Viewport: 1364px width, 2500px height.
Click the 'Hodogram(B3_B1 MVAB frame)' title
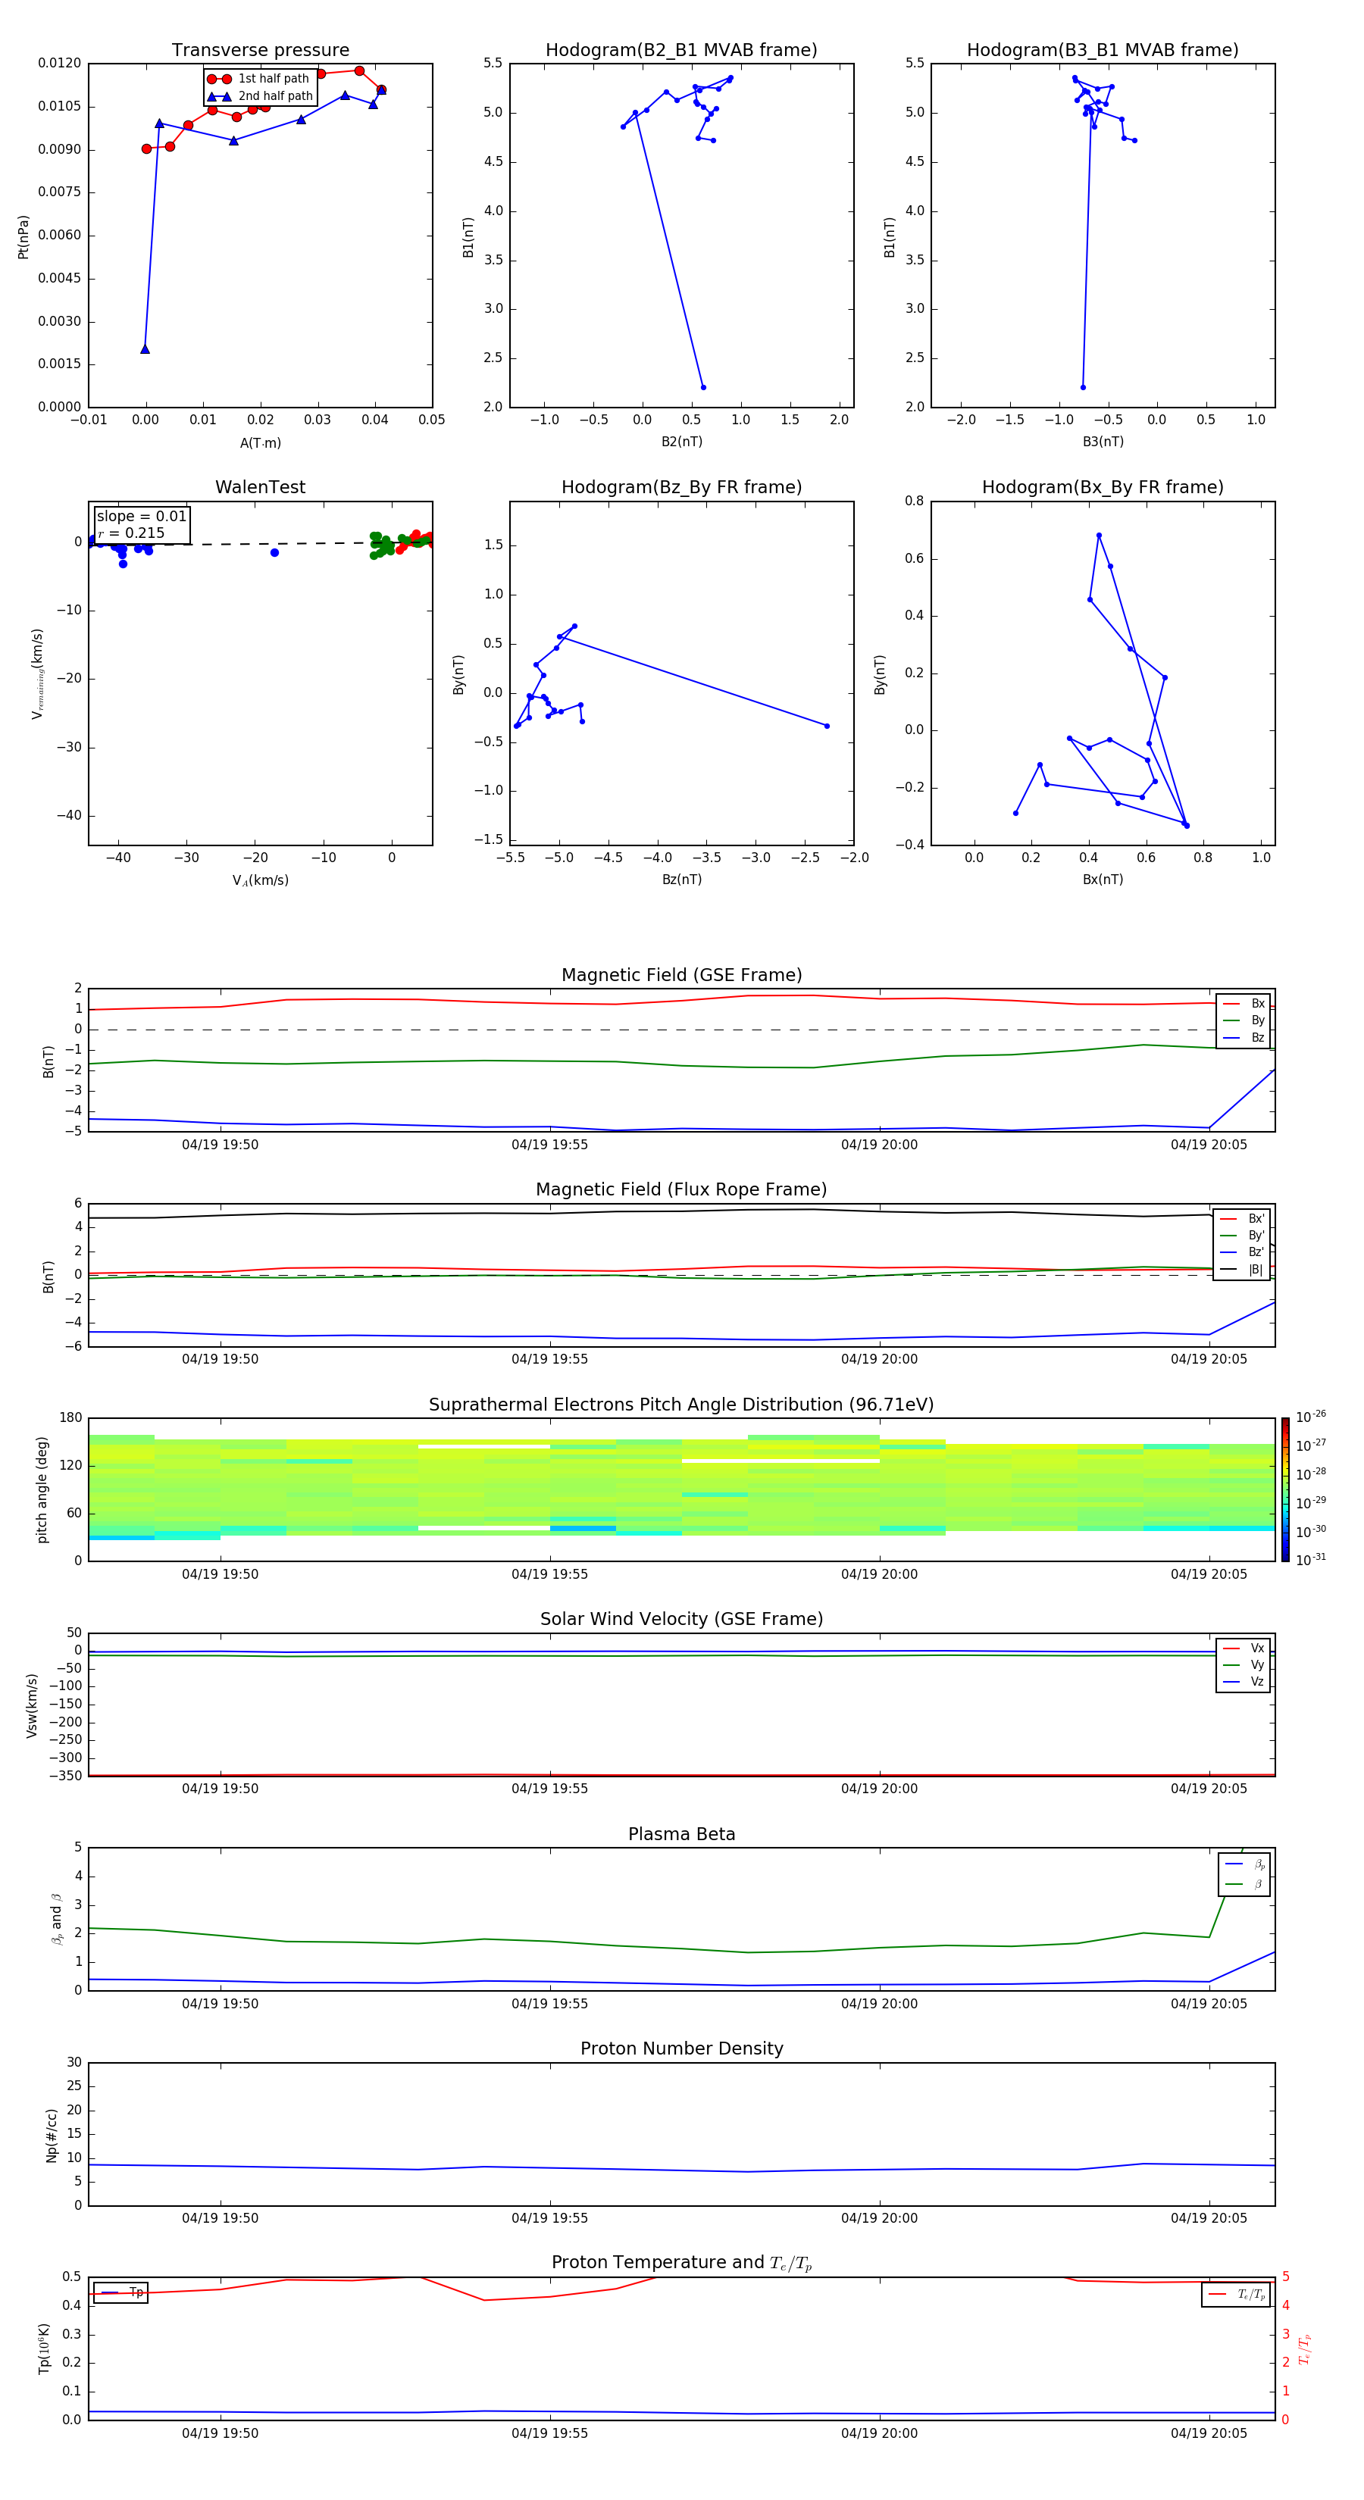tap(1103, 51)
